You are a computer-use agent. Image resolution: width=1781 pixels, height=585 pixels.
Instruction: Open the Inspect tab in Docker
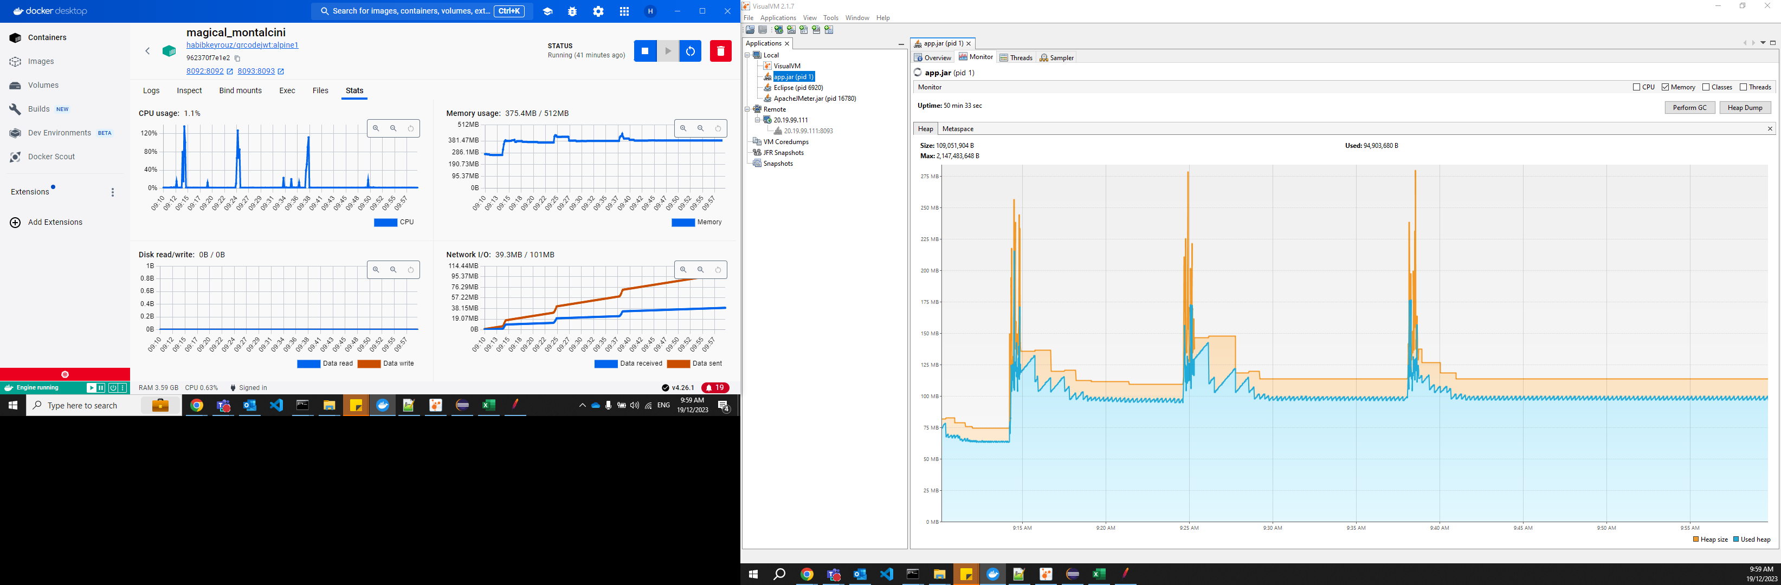(x=190, y=90)
